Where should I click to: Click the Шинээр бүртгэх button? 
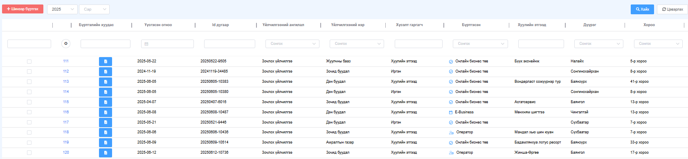pyautogui.click(x=22, y=9)
